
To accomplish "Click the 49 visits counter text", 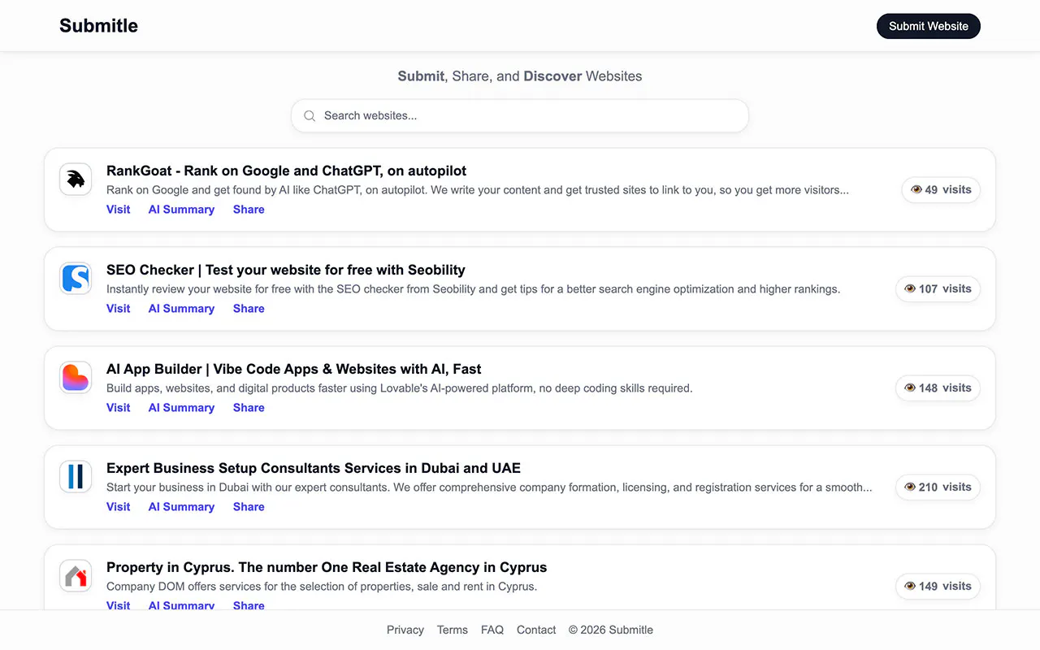I will click(x=948, y=189).
